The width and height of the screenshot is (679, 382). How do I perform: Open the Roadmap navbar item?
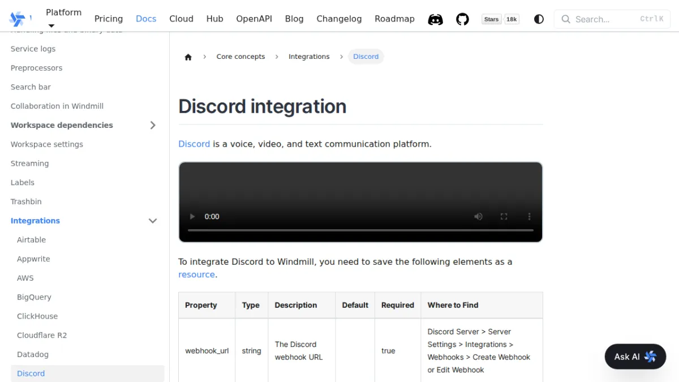[394, 19]
